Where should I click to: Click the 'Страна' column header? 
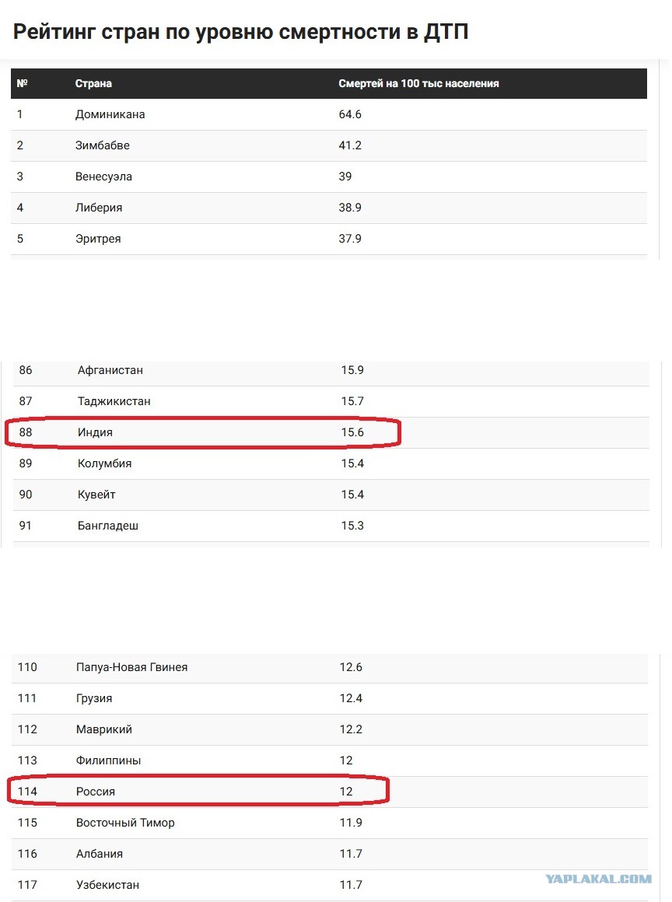tap(93, 83)
